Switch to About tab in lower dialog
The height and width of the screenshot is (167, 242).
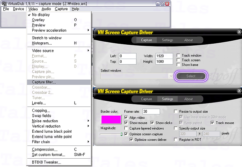[188, 99]
